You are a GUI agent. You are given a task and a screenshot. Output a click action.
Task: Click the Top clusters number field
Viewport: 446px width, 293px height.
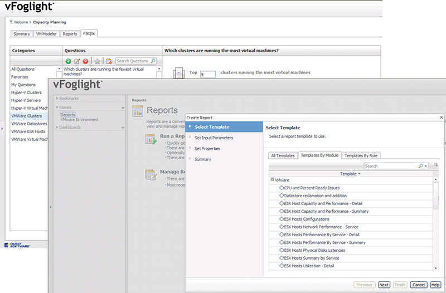click(207, 75)
